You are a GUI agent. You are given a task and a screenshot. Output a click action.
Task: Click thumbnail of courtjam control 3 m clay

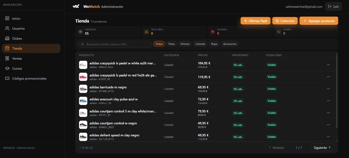click(83, 113)
